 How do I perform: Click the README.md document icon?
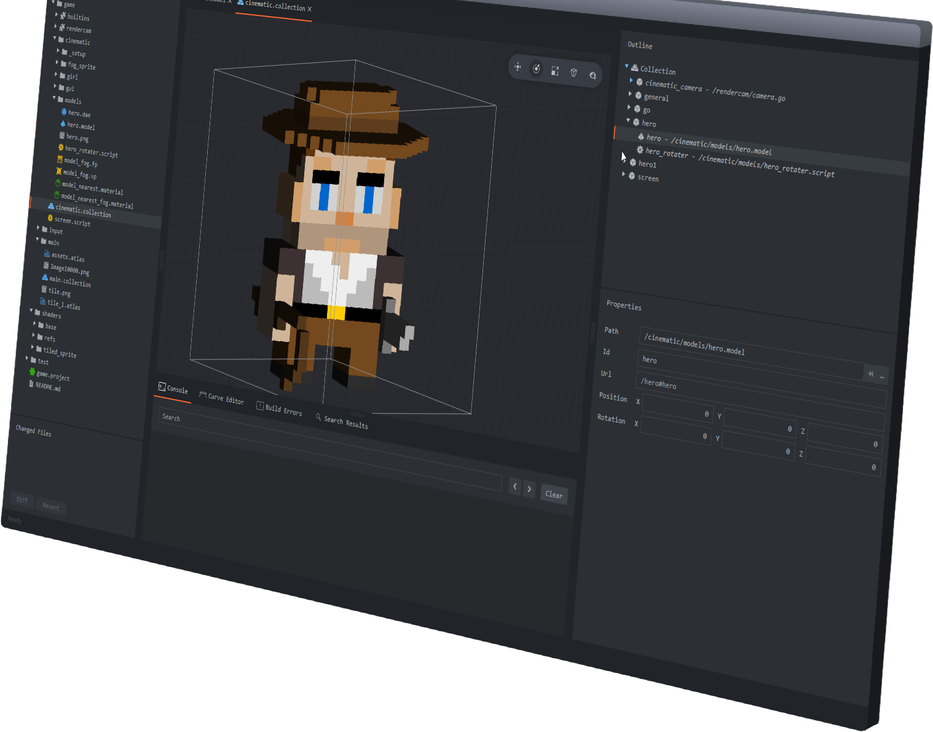(31, 384)
